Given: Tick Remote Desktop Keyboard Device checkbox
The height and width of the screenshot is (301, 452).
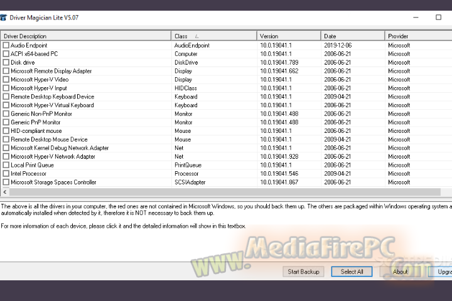Looking at the screenshot, I should point(6,97).
